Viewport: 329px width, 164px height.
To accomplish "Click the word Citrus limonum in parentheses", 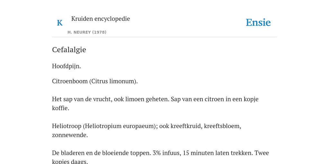I will click(113, 81).
